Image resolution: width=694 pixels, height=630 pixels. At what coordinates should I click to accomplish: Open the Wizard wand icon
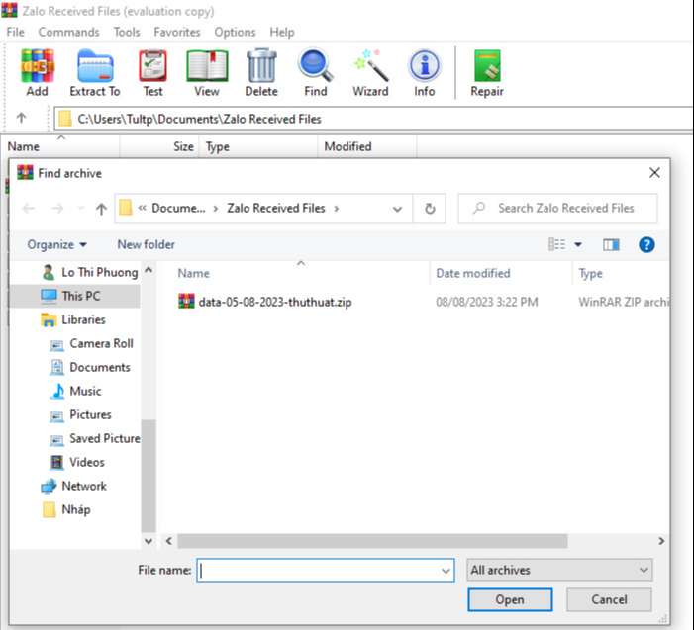(x=371, y=66)
